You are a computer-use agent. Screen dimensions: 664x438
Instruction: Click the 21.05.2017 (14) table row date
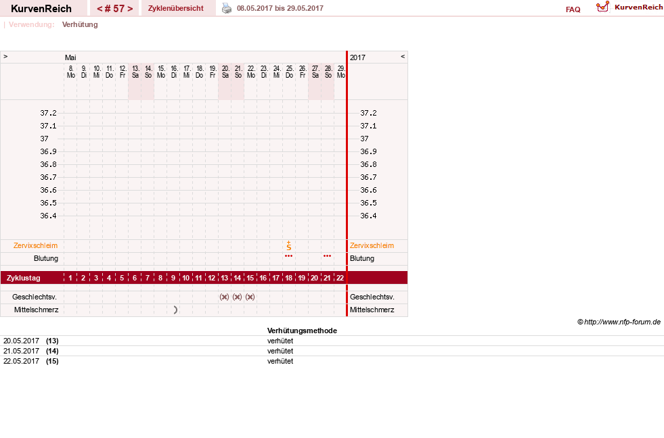click(x=31, y=351)
